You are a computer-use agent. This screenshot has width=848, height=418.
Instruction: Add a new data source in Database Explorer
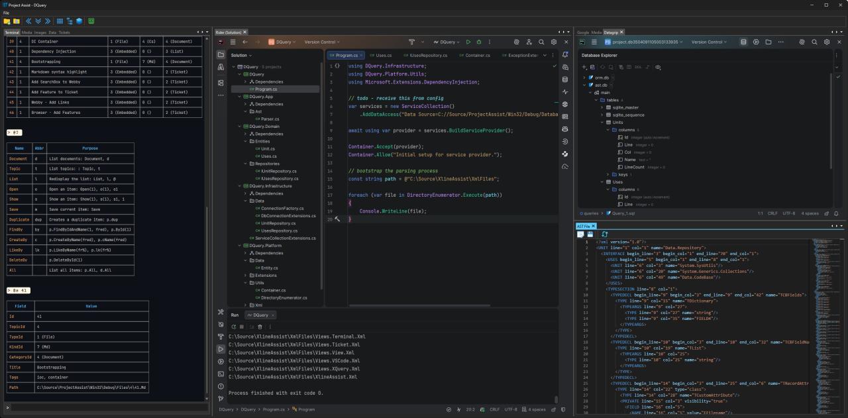[583, 67]
